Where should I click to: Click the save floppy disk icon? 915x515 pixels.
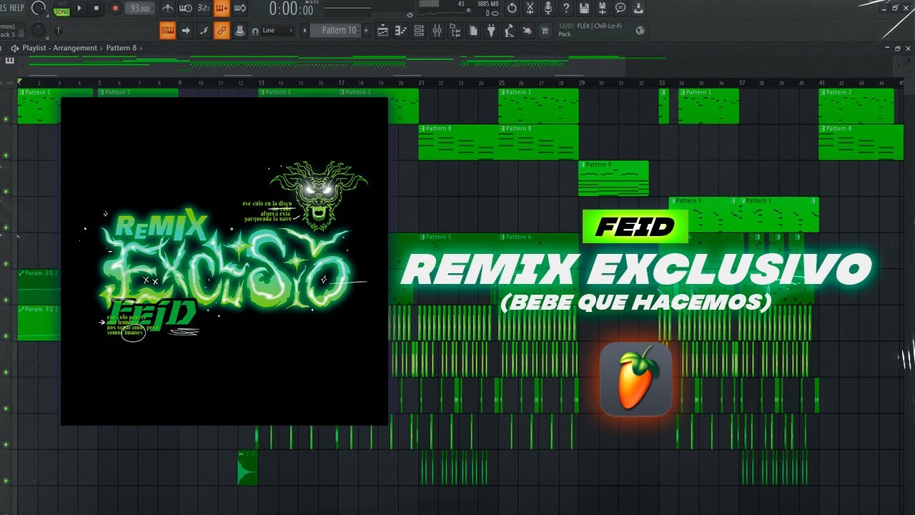584,9
